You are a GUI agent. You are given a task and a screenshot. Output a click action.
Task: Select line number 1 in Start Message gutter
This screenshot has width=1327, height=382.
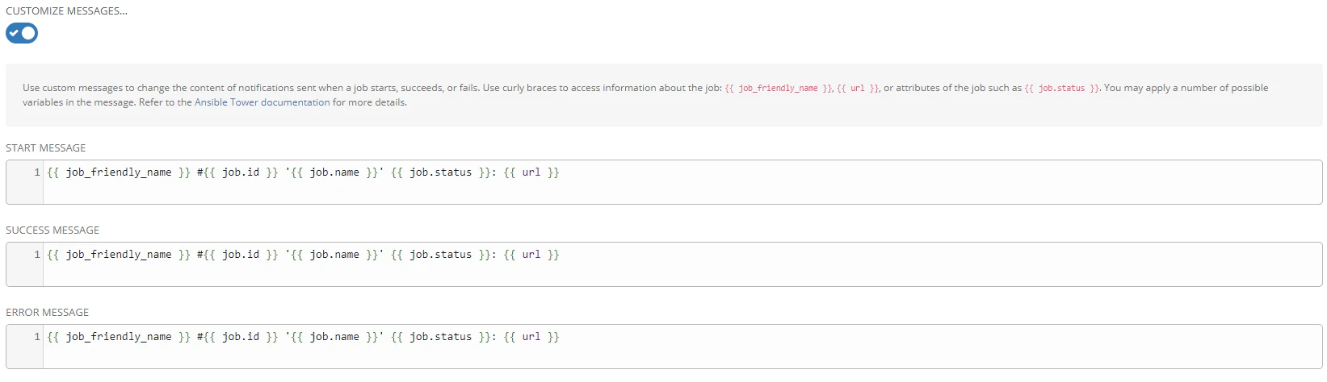(36, 172)
